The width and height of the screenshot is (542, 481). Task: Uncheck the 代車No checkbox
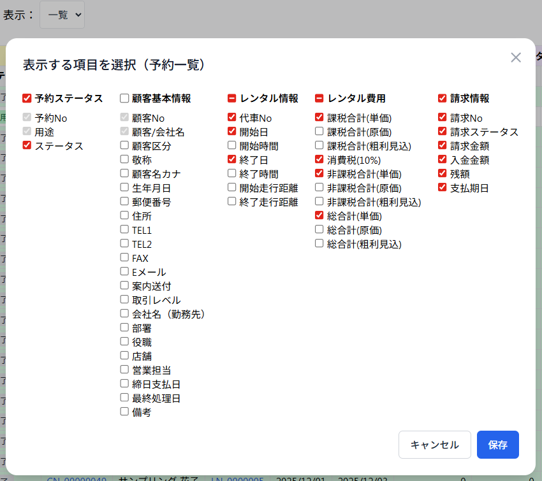pos(232,117)
